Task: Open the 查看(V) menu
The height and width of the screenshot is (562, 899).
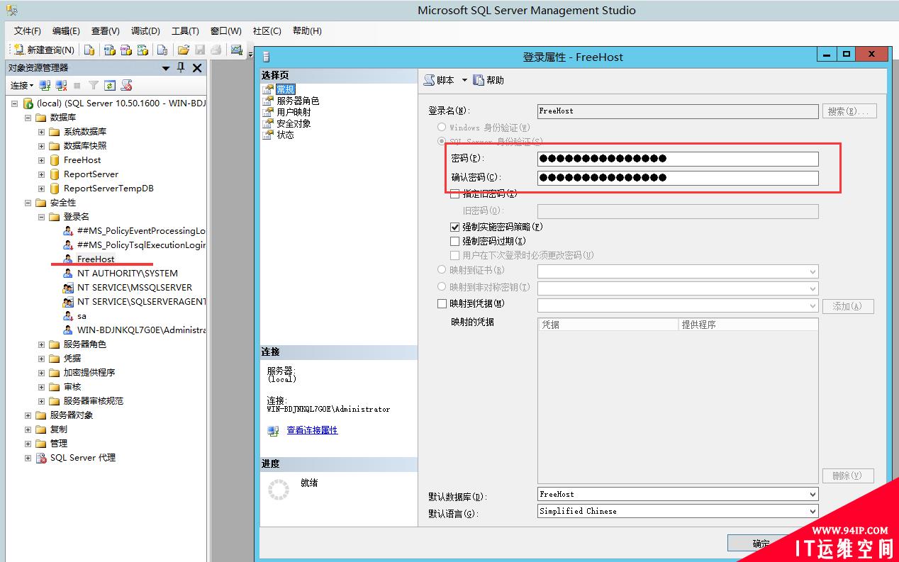Action: click(x=105, y=30)
